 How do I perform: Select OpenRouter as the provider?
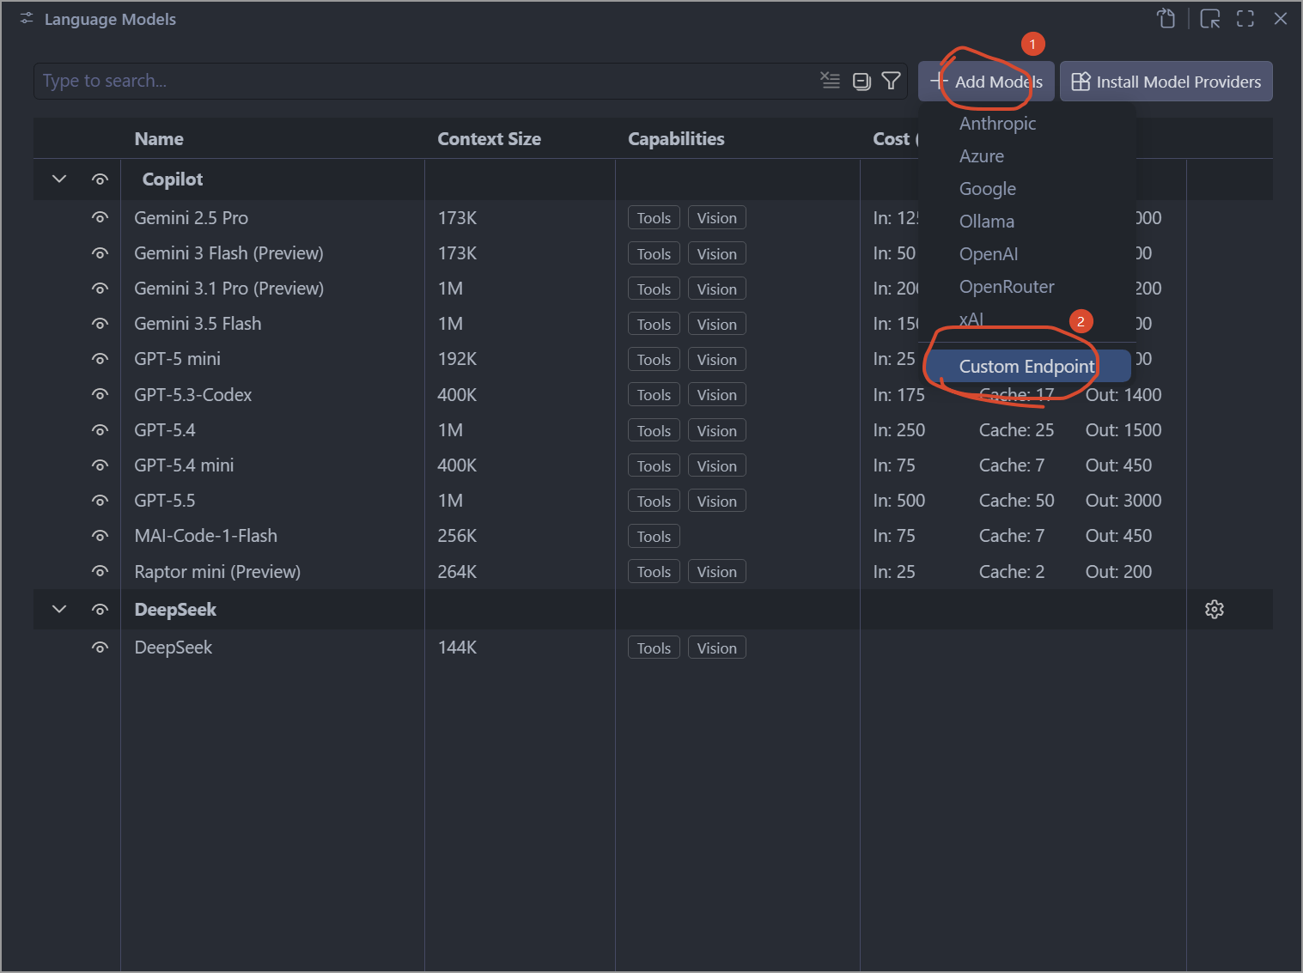point(1007,287)
